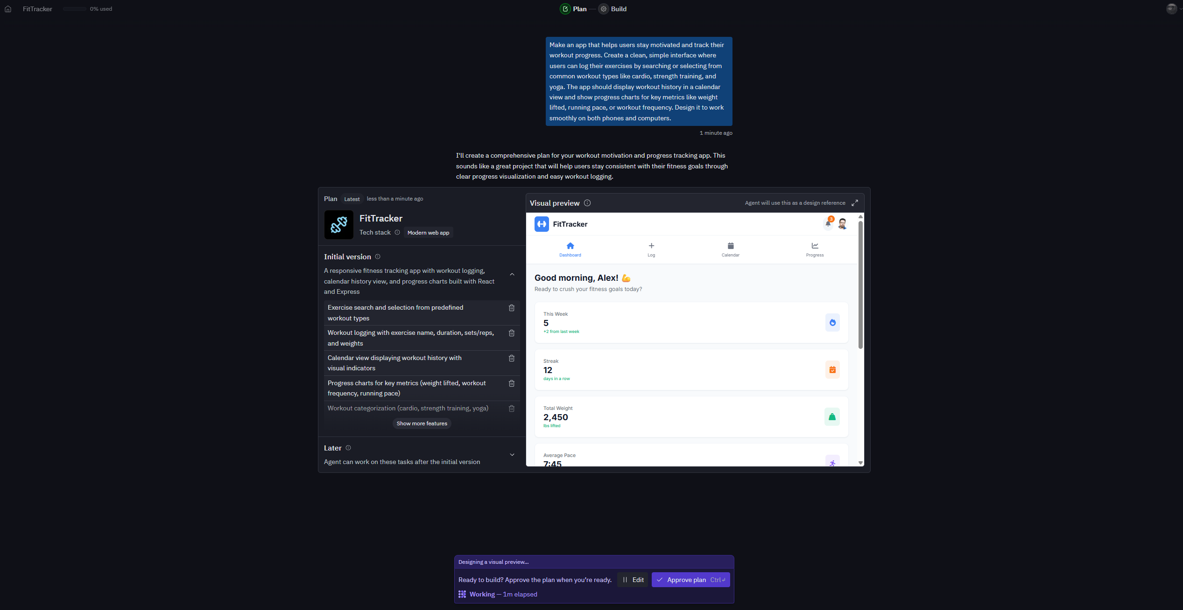Image resolution: width=1183 pixels, height=610 pixels.
Task: Expand visual preview to fullscreen
Action: pos(854,203)
